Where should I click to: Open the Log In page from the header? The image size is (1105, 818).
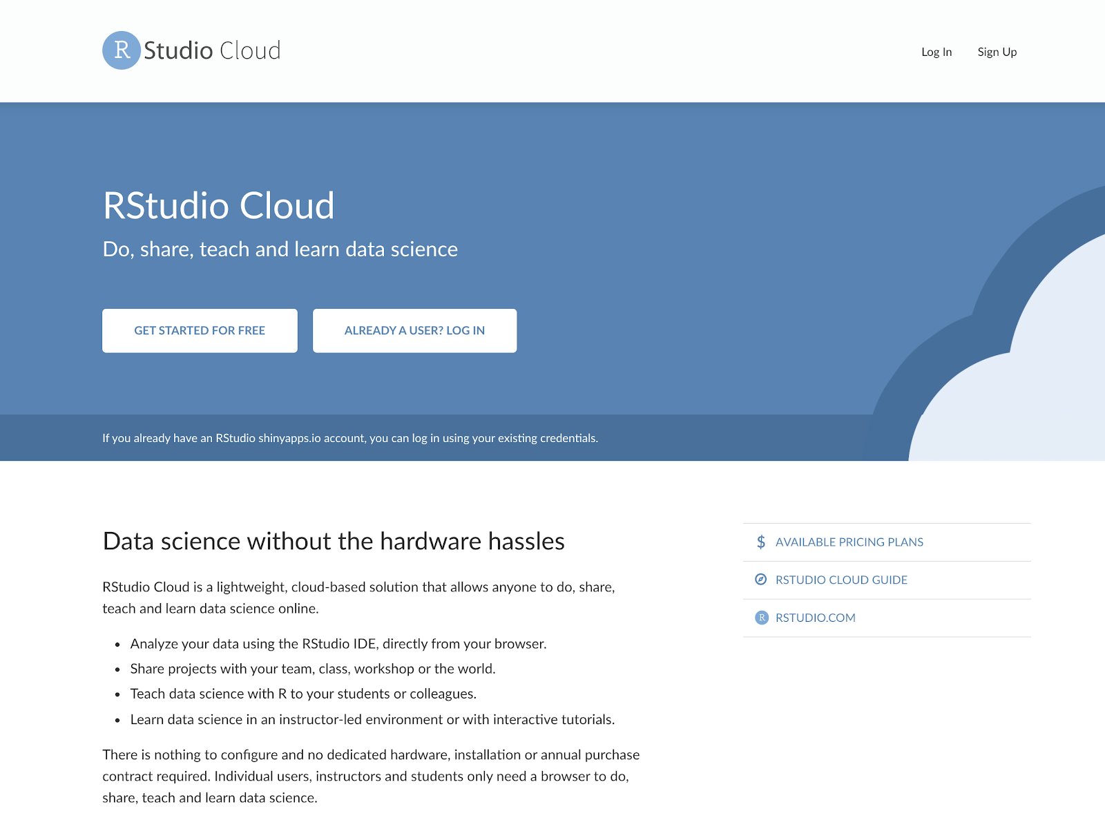pyautogui.click(x=936, y=52)
